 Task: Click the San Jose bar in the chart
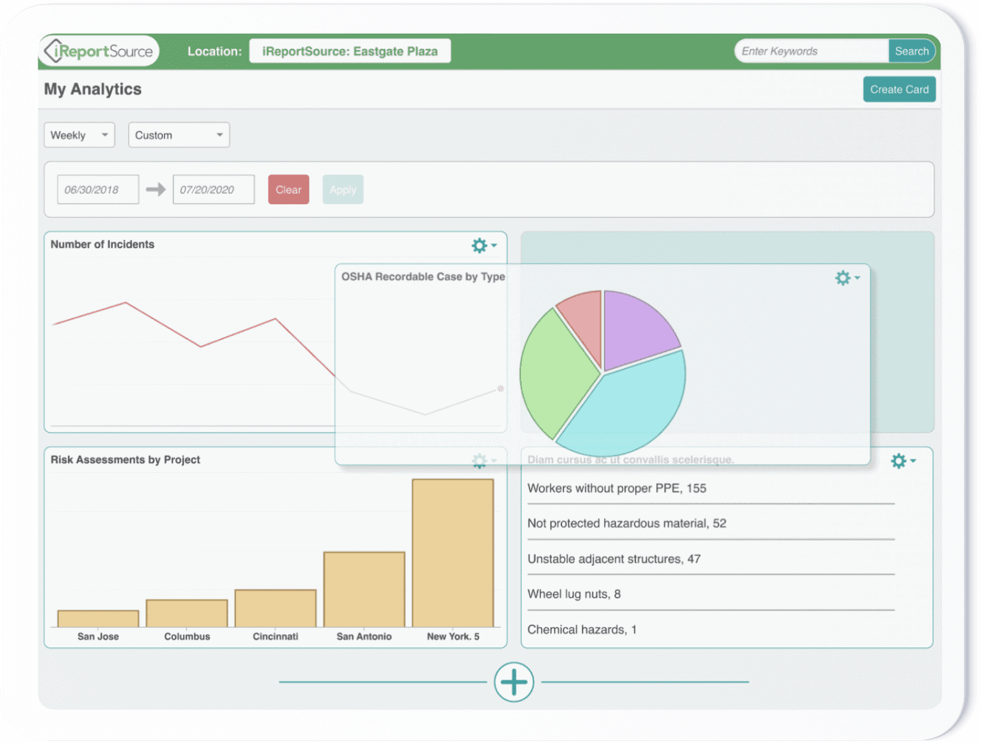click(99, 618)
